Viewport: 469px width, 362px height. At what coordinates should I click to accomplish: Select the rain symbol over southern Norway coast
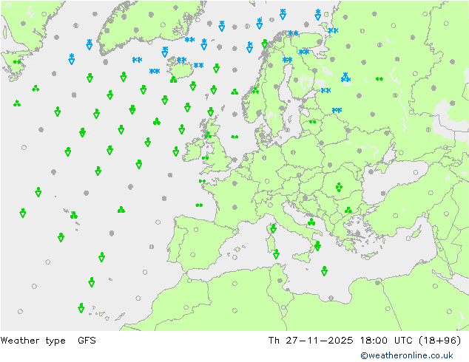pos(255,90)
